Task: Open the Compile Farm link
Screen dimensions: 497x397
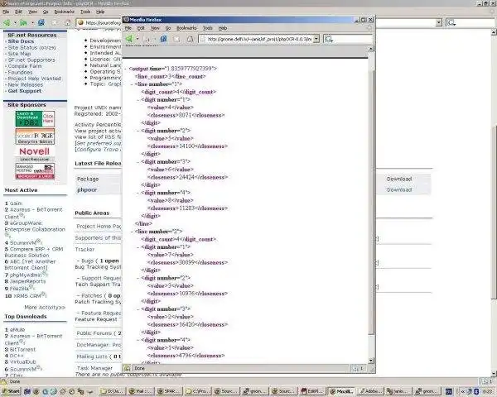Action: [x=25, y=66]
